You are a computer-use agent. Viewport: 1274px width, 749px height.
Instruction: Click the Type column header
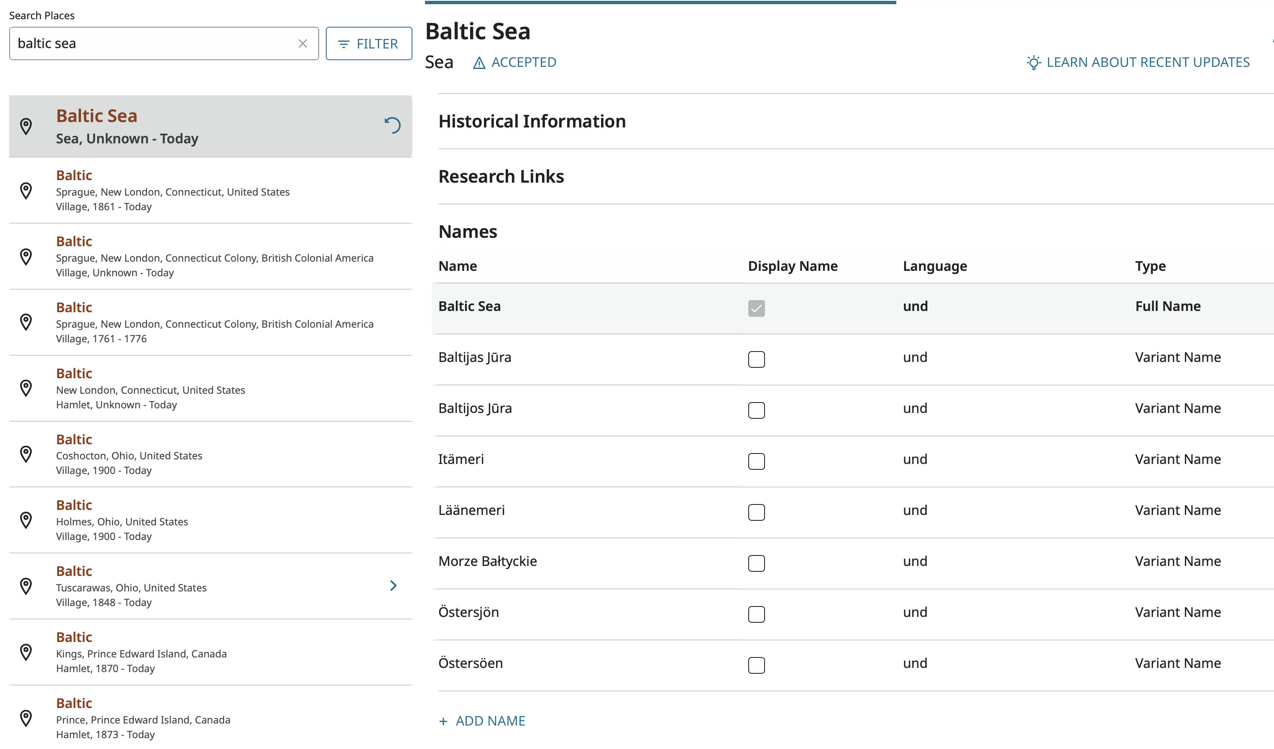point(1150,266)
